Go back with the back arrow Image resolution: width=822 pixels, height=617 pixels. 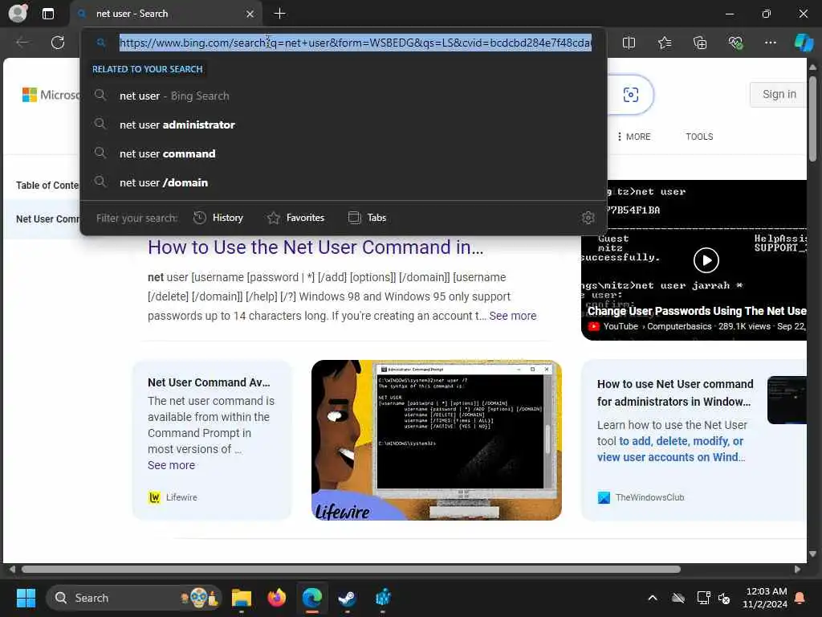coord(22,43)
